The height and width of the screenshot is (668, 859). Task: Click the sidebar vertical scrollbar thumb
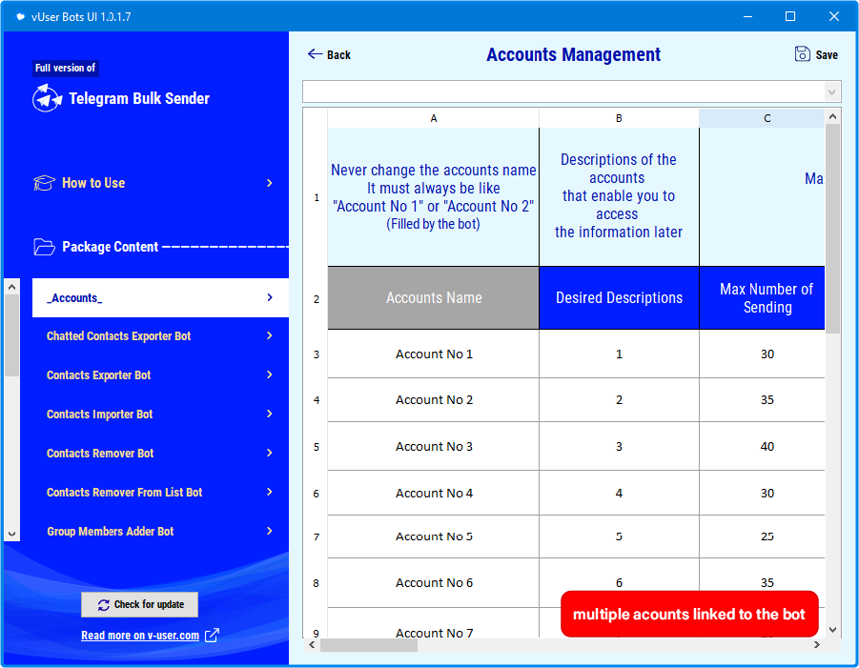(12, 335)
